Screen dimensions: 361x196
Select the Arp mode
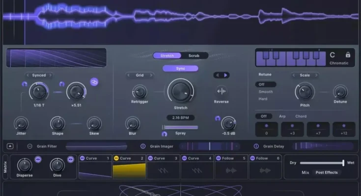[282, 116]
